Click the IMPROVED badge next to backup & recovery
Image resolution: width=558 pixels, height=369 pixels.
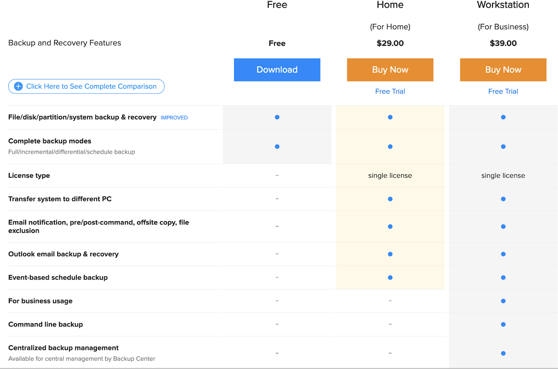pos(174,118)
